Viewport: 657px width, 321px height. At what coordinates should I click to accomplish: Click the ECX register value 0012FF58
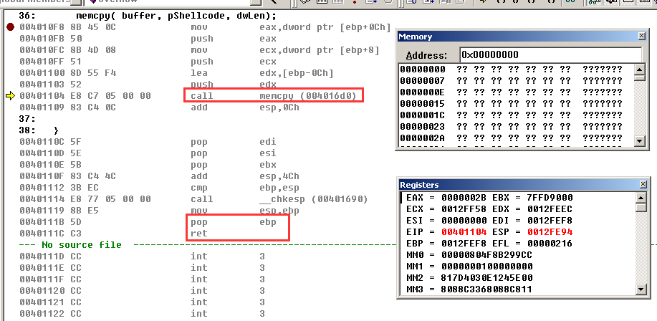tap(464, 209)
